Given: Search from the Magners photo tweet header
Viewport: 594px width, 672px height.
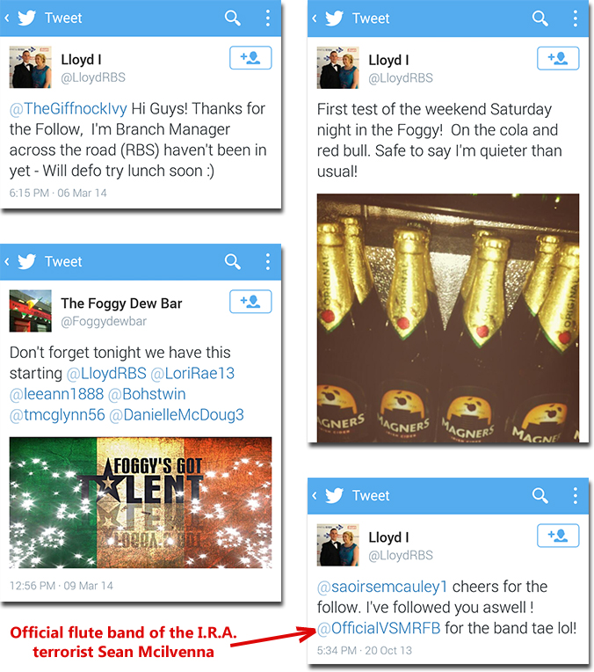Looking at the screenshot, I should 540,18.
